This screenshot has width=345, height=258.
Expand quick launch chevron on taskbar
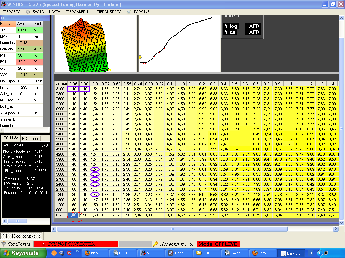pyautogui.click(x=77, y=251)
